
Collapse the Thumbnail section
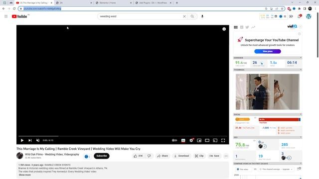click(x=301, y=70)
